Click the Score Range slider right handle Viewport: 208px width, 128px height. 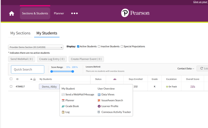pyautogui.click(x=73, y=71)
